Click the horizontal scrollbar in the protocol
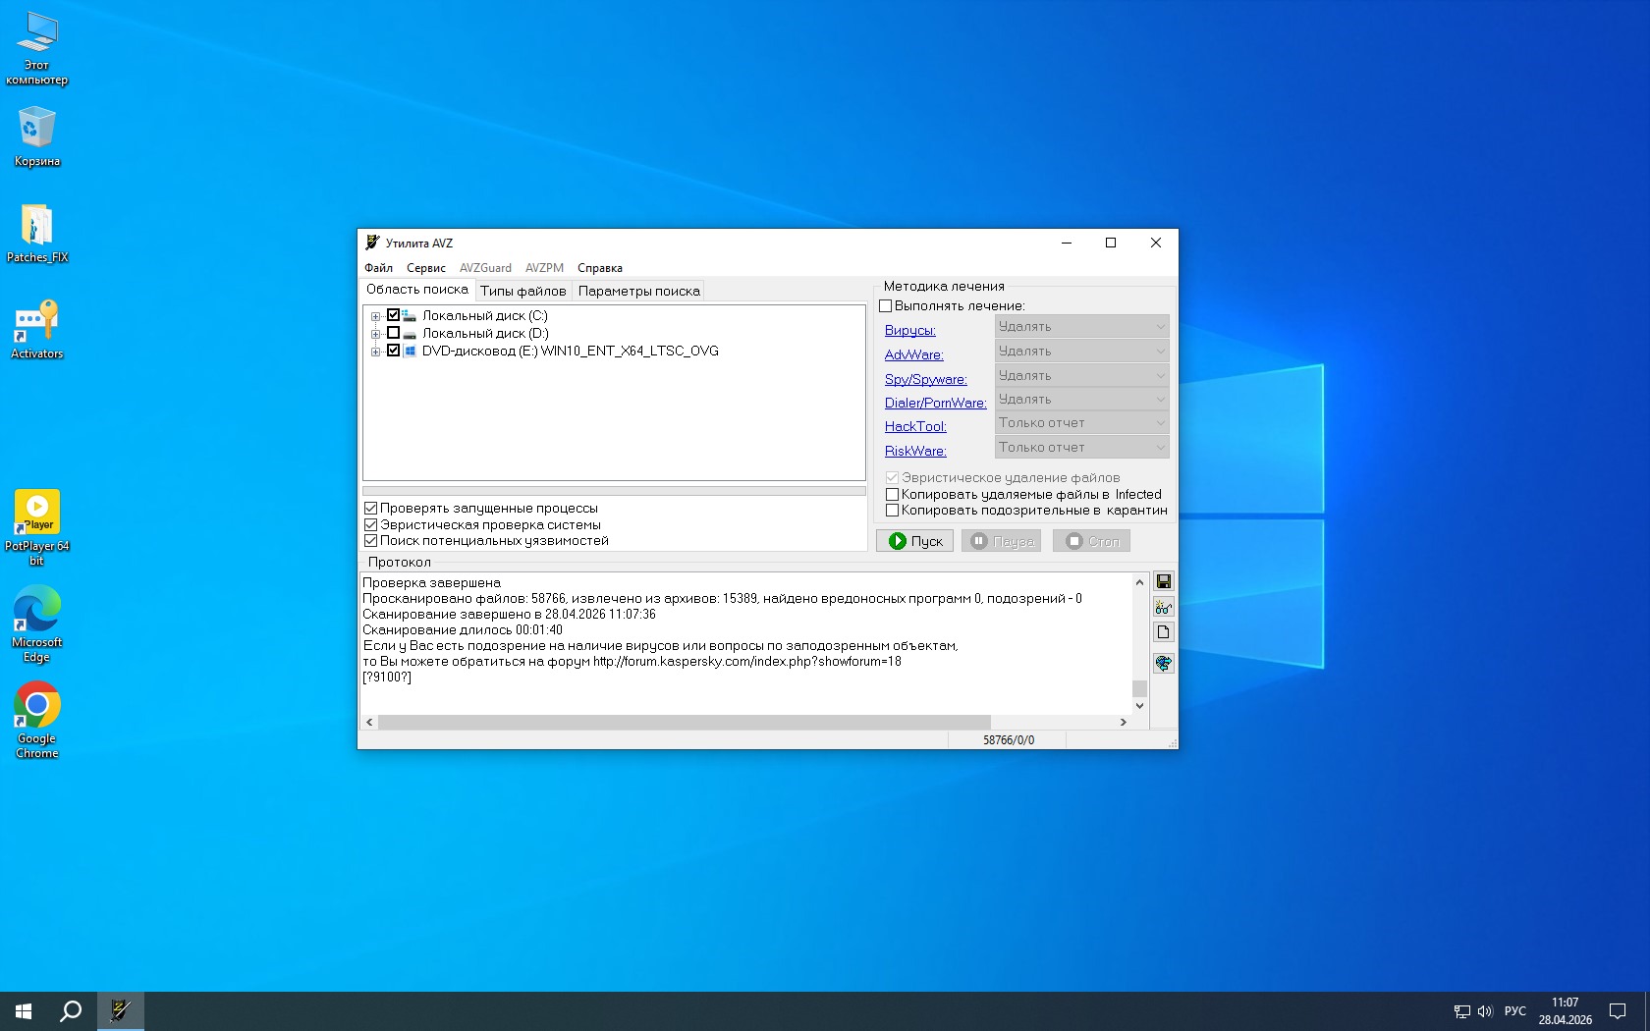The image size is (1650, 1031). tap(684, 723)
